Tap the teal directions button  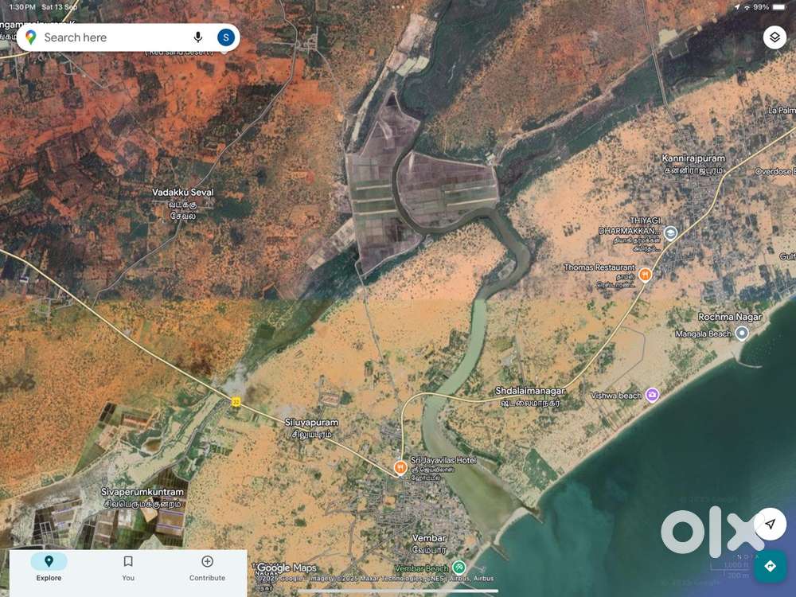[x=770, y=566]
